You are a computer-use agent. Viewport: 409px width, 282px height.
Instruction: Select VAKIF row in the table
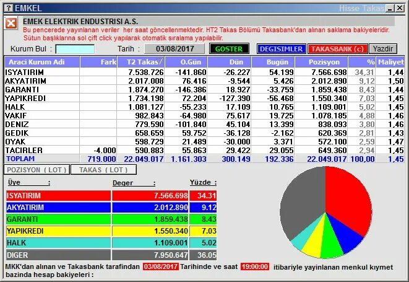[x=204, y=115]
